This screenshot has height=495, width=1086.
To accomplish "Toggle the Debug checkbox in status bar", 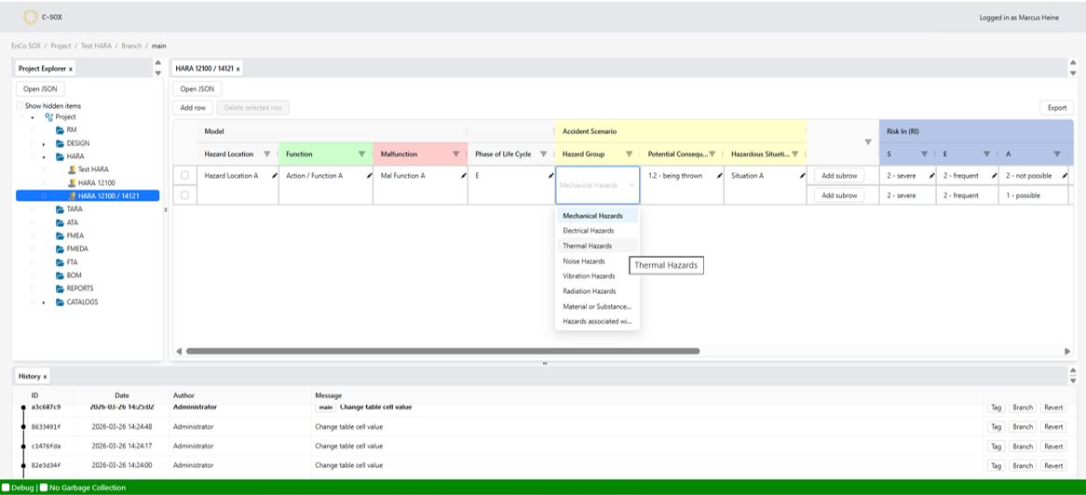I will point(6,488).
